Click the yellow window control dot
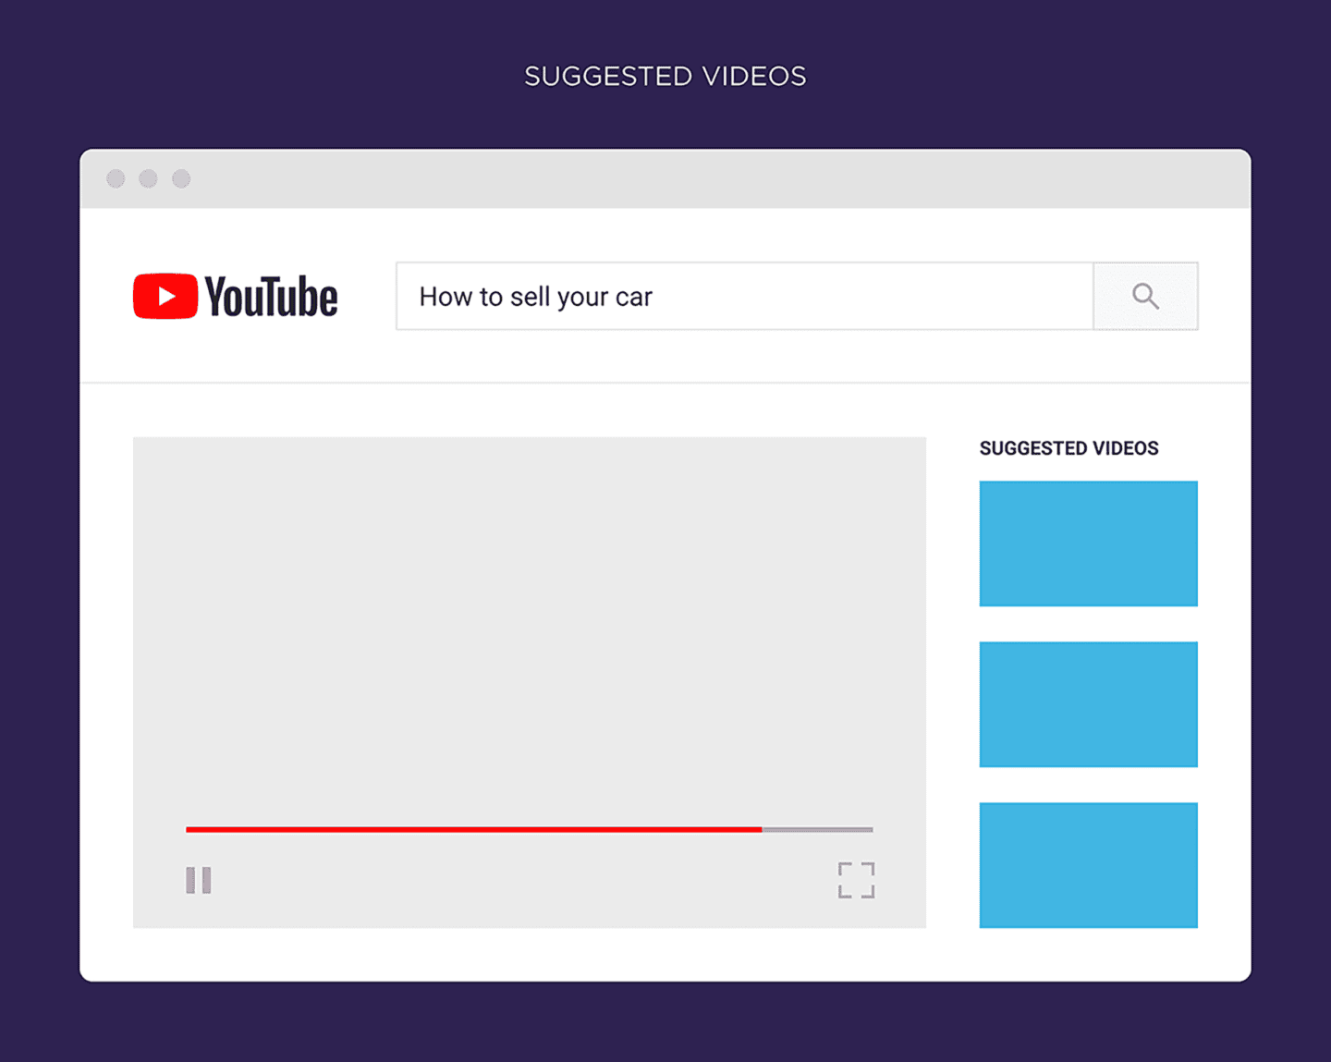 (x=148, y=178)
